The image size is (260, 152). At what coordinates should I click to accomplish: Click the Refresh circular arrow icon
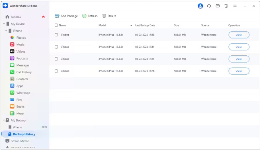point(84,16)
